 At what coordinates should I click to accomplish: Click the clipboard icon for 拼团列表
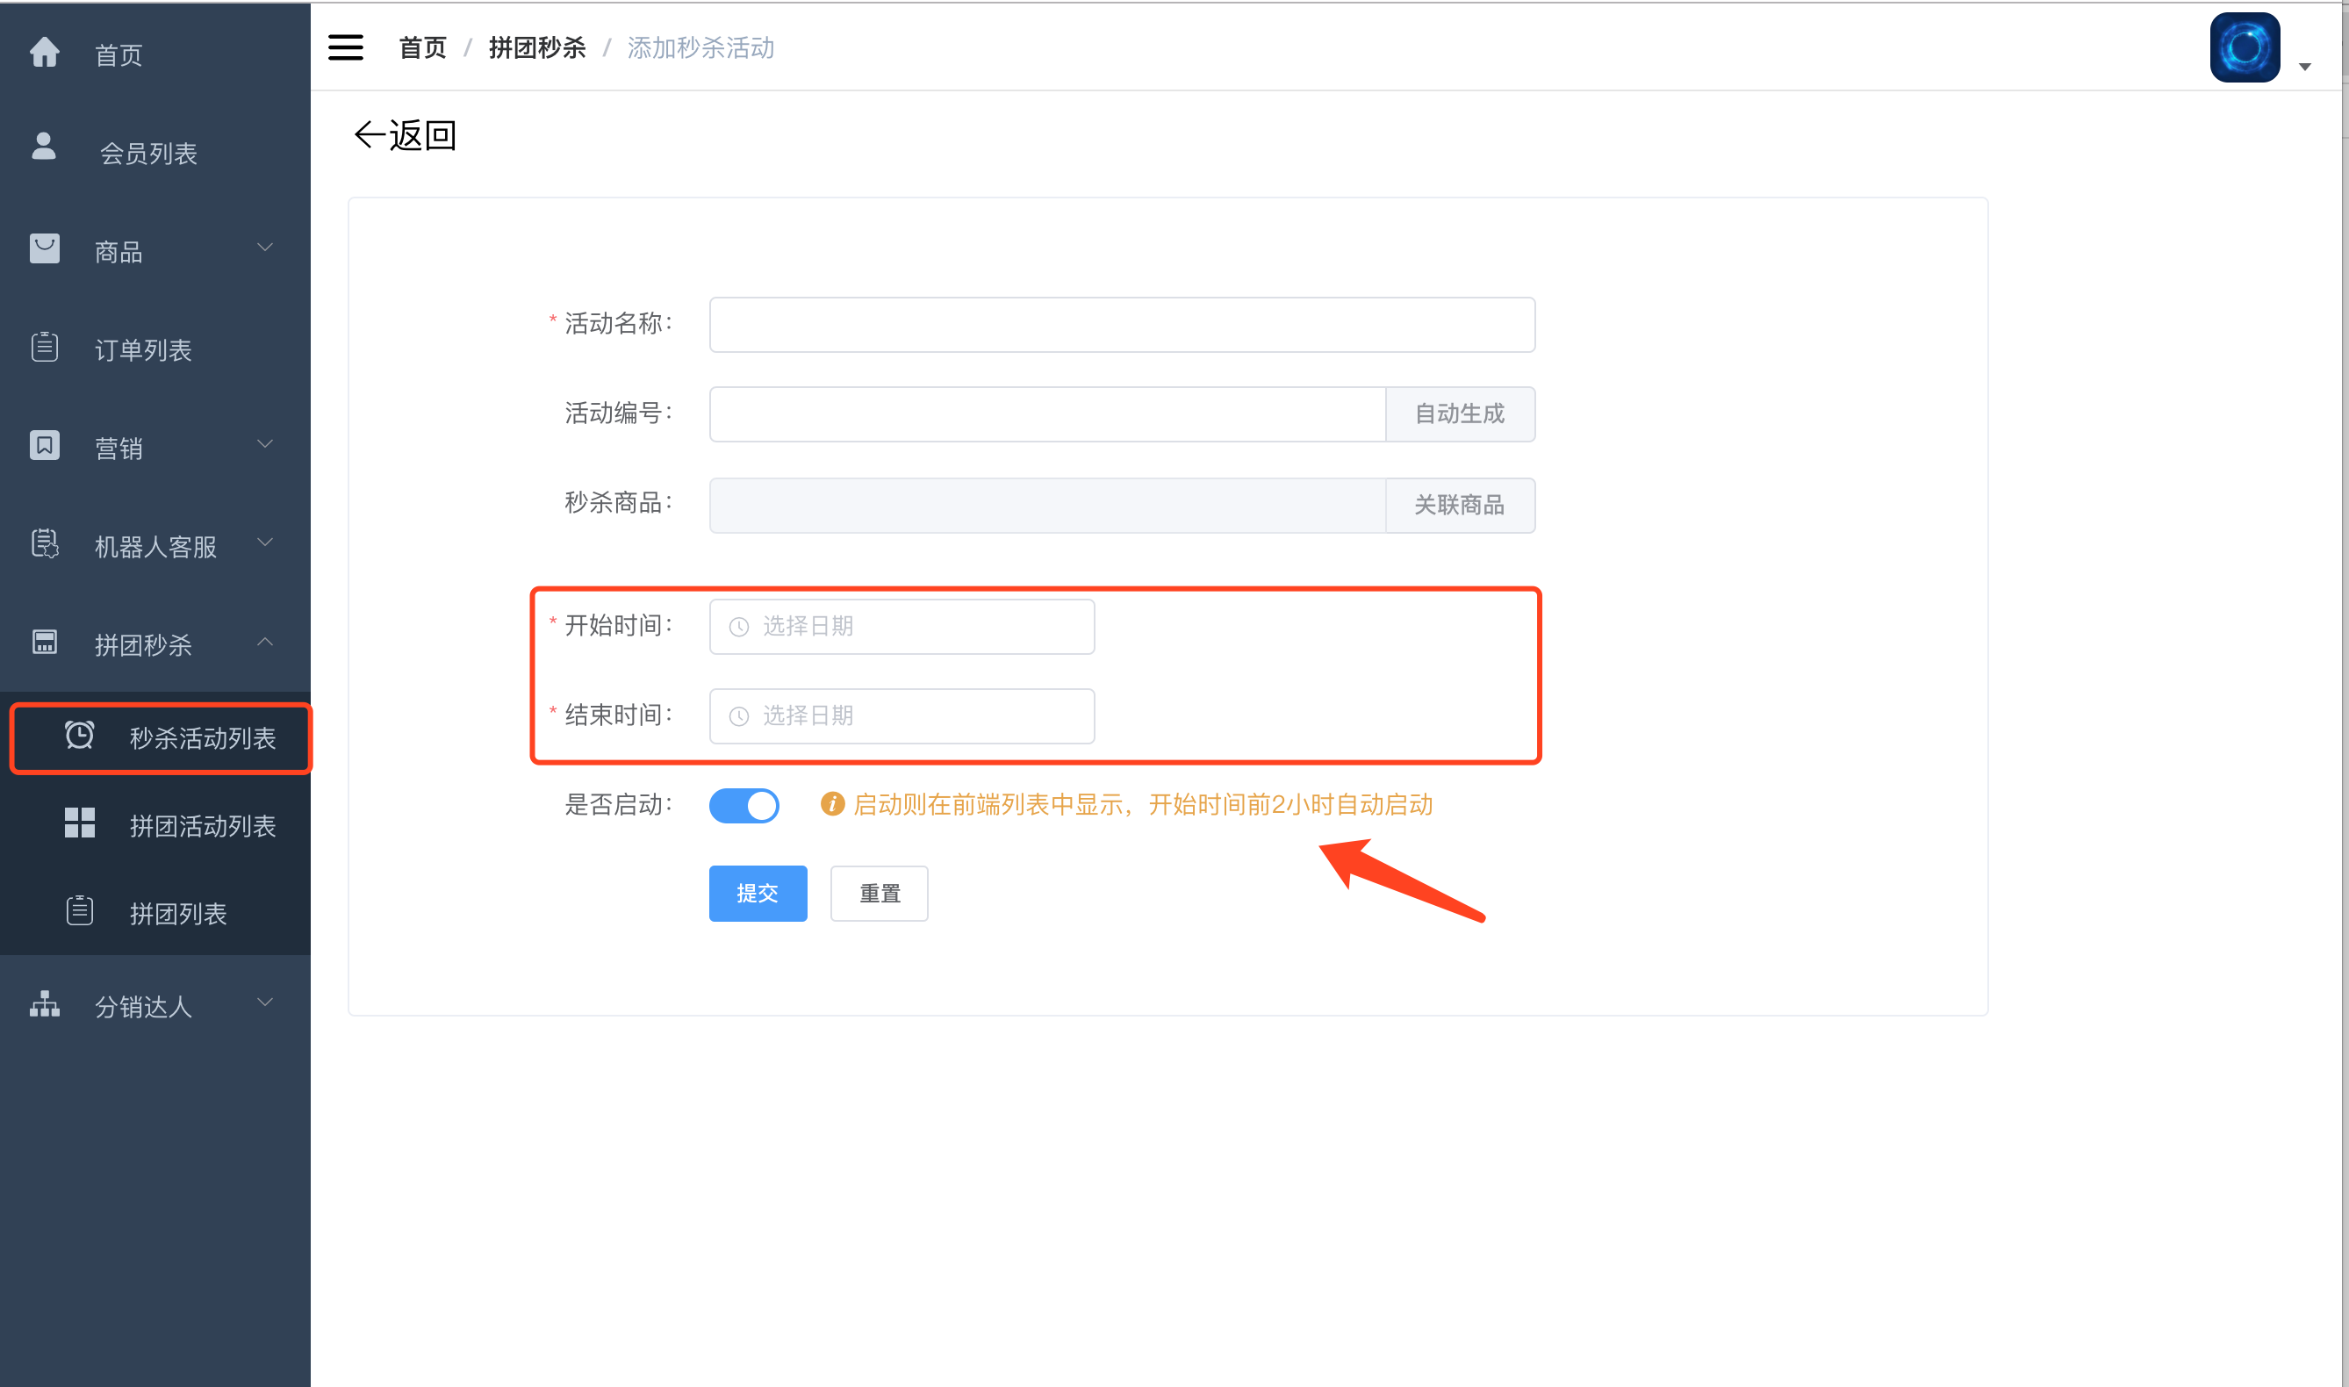tap(79, 910)
